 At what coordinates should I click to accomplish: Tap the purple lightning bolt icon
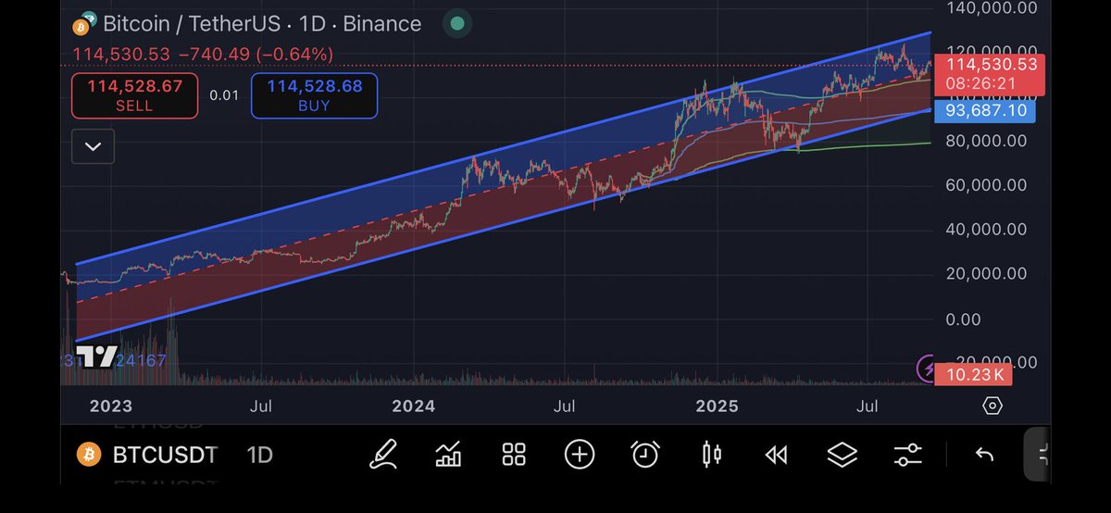[929, 368]
